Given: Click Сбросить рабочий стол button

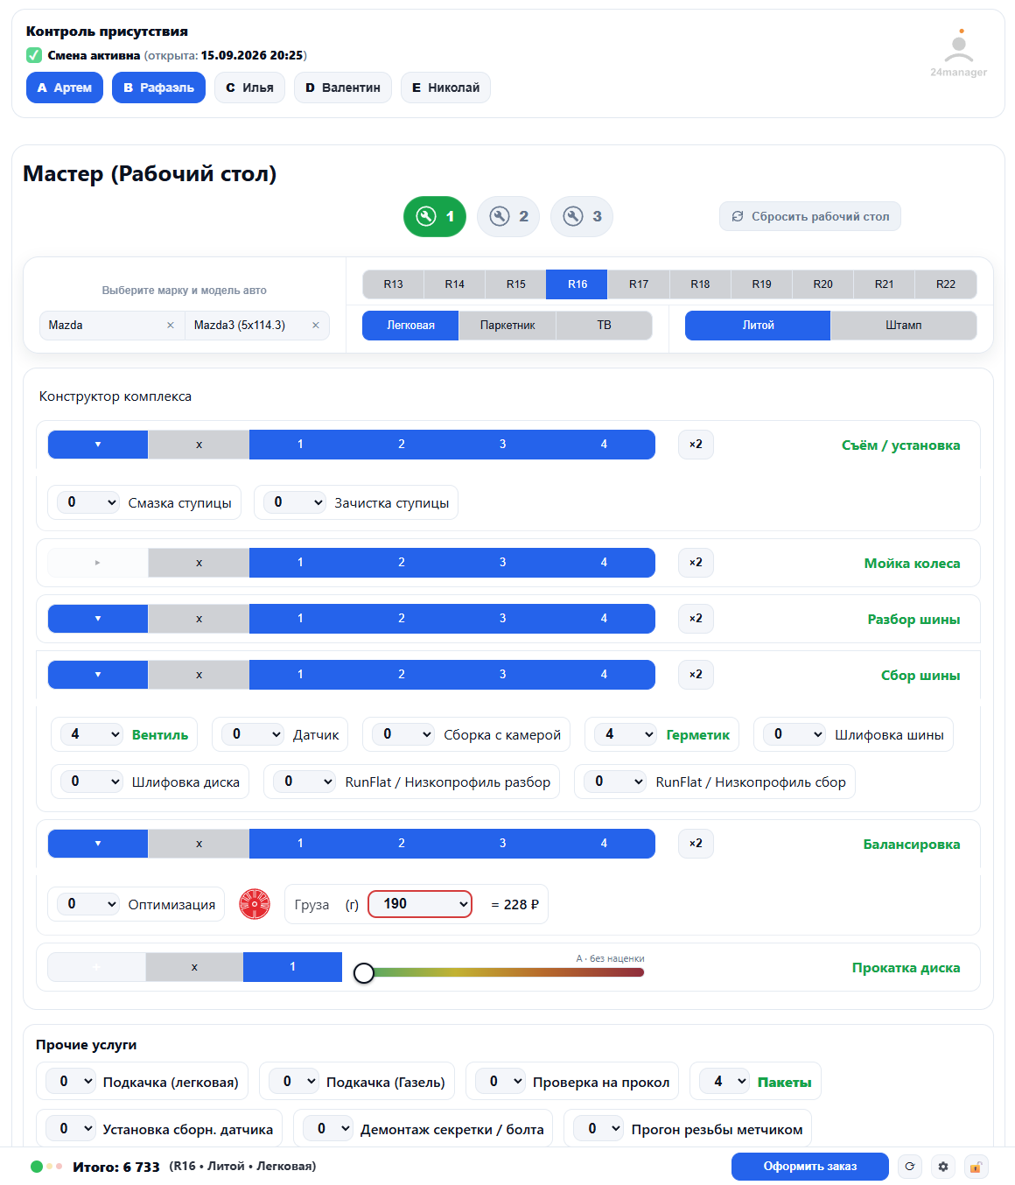Looking at the screenshot, I should click(x=810, y=216).
